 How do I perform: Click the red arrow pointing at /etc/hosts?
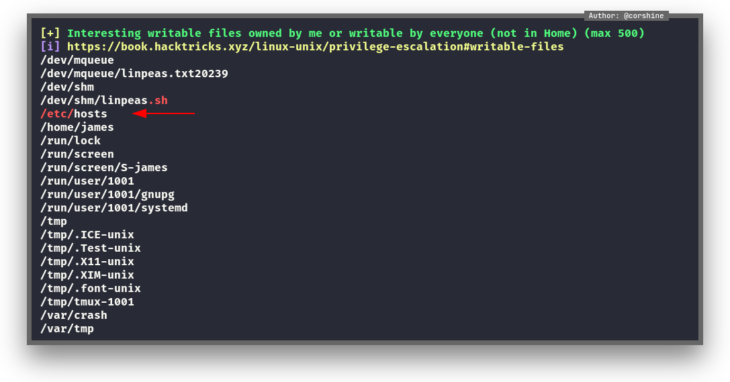tap(163, 113)
